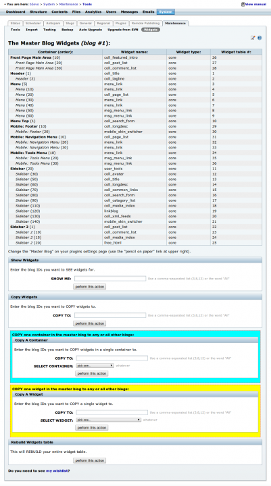
Task: Click perform this action under Copy Widgets
Action: [x=90, y=323]
